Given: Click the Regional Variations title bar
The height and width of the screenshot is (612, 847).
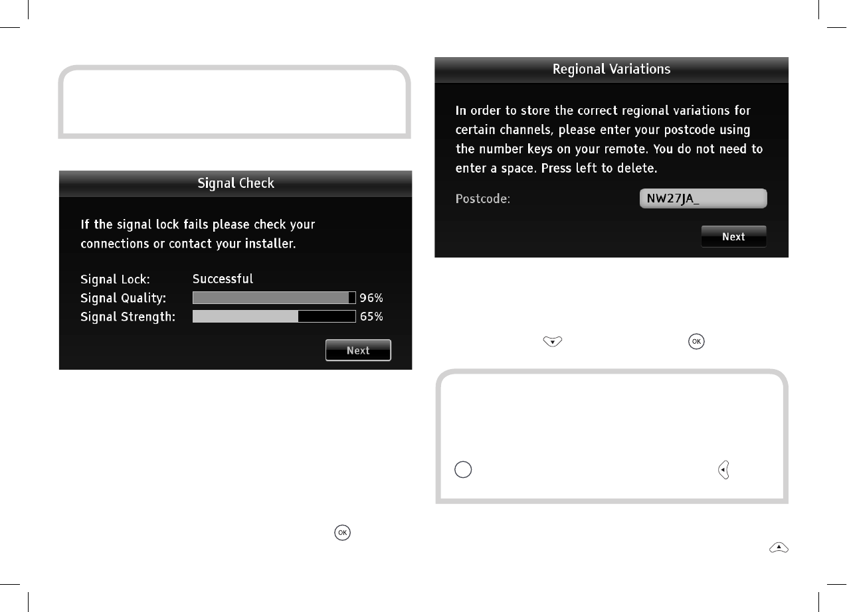Looking at the screenshot, I should [611, 69].
